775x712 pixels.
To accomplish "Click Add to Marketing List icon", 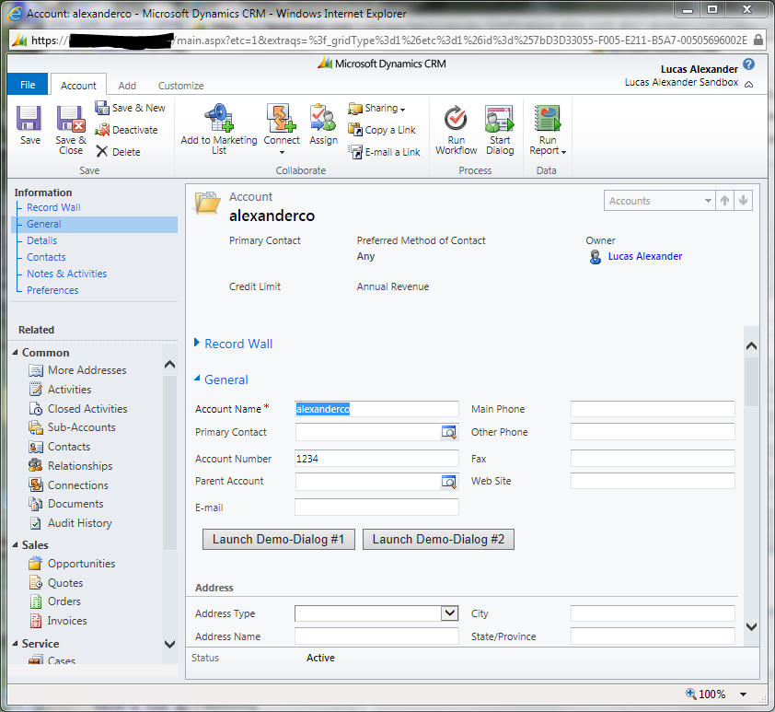I will (x=219, y=118).
